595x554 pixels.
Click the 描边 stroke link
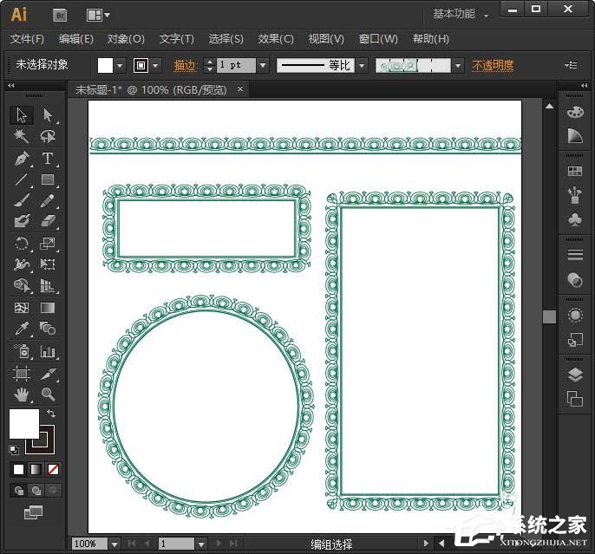point(185,65)
